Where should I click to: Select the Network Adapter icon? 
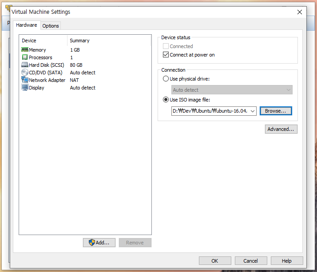[x=25, y=80]
